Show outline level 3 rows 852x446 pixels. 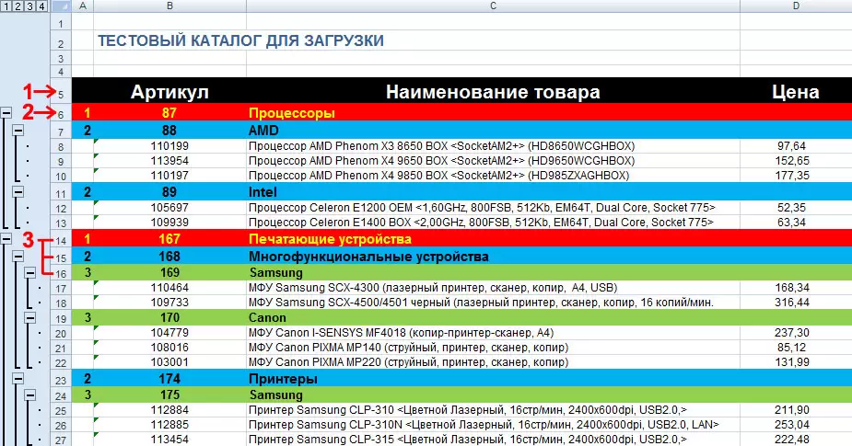(30, 7)
